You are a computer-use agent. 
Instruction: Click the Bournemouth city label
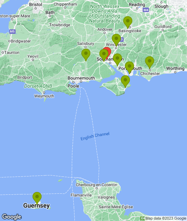point(81,78)
